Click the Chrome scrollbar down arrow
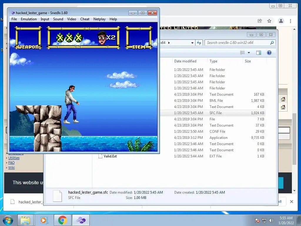301x226 pixels. tap(294, 191)
